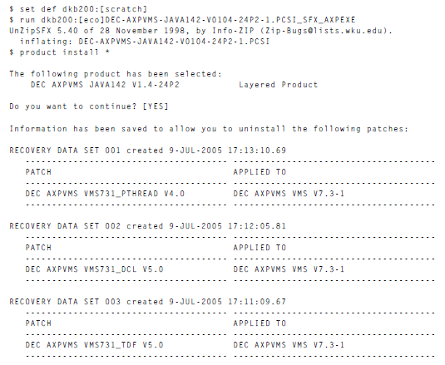Select the VMS731_PTHREAD V4.0 patch entry
The image size is (445, 365).
pyautogui.click(x=105, y=194)
